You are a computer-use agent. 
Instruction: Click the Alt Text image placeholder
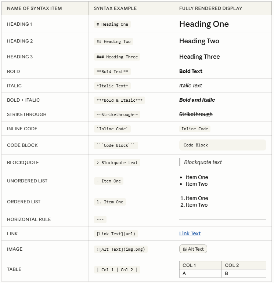coord(193,249)
